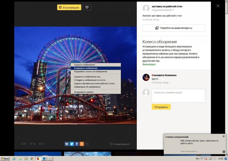
Task: Open the RU language selector in taskbar
Action: point(197,159)
